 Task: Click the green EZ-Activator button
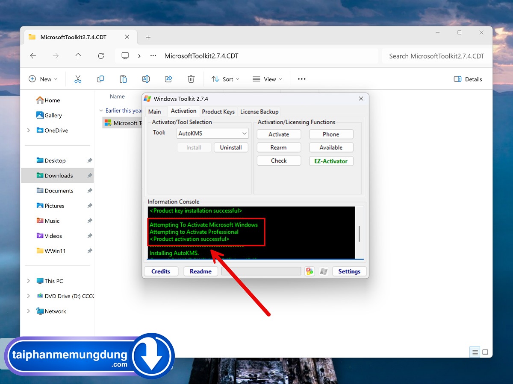click(x=331, y=161)
